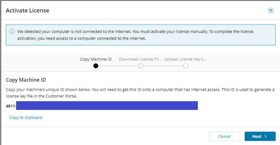Select the "Download License Fil..." step label
Image resolution: width=280 pixels, height=145 pixels.
coord(139,59)
